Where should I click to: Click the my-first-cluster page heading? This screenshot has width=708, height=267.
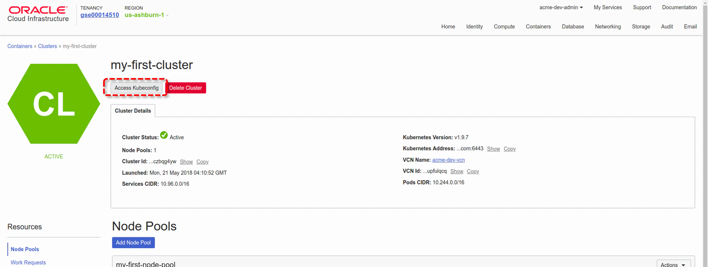tap(152, 65)
